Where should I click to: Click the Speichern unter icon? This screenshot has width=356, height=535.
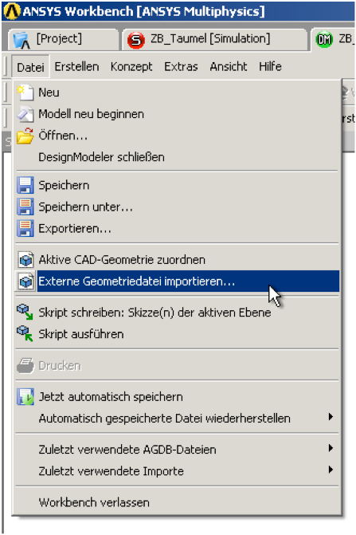click(25, 207)
